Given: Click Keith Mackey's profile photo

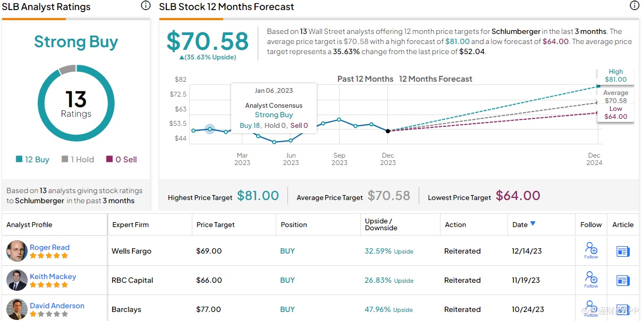Looking at the screenshot, I should point(16,280).
